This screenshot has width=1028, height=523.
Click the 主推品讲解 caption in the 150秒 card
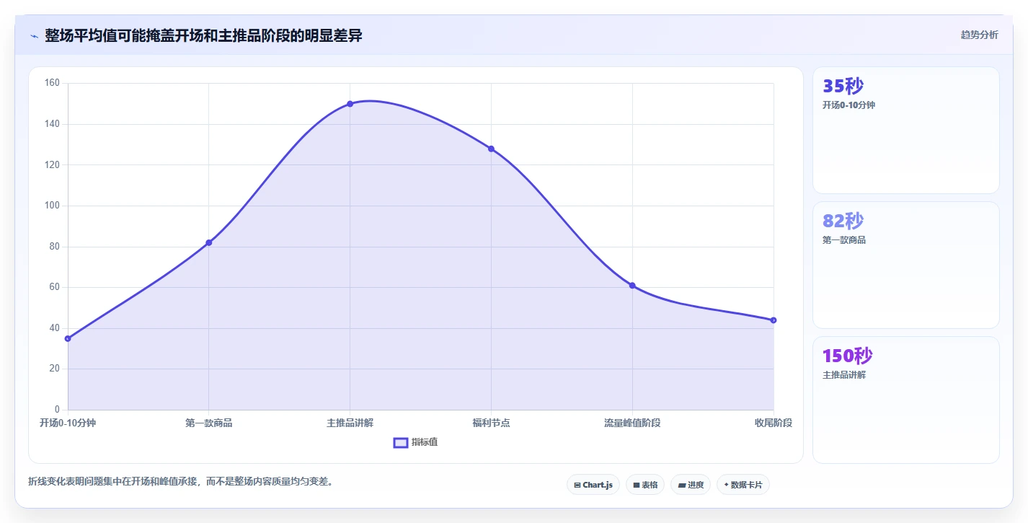point(844,374)
